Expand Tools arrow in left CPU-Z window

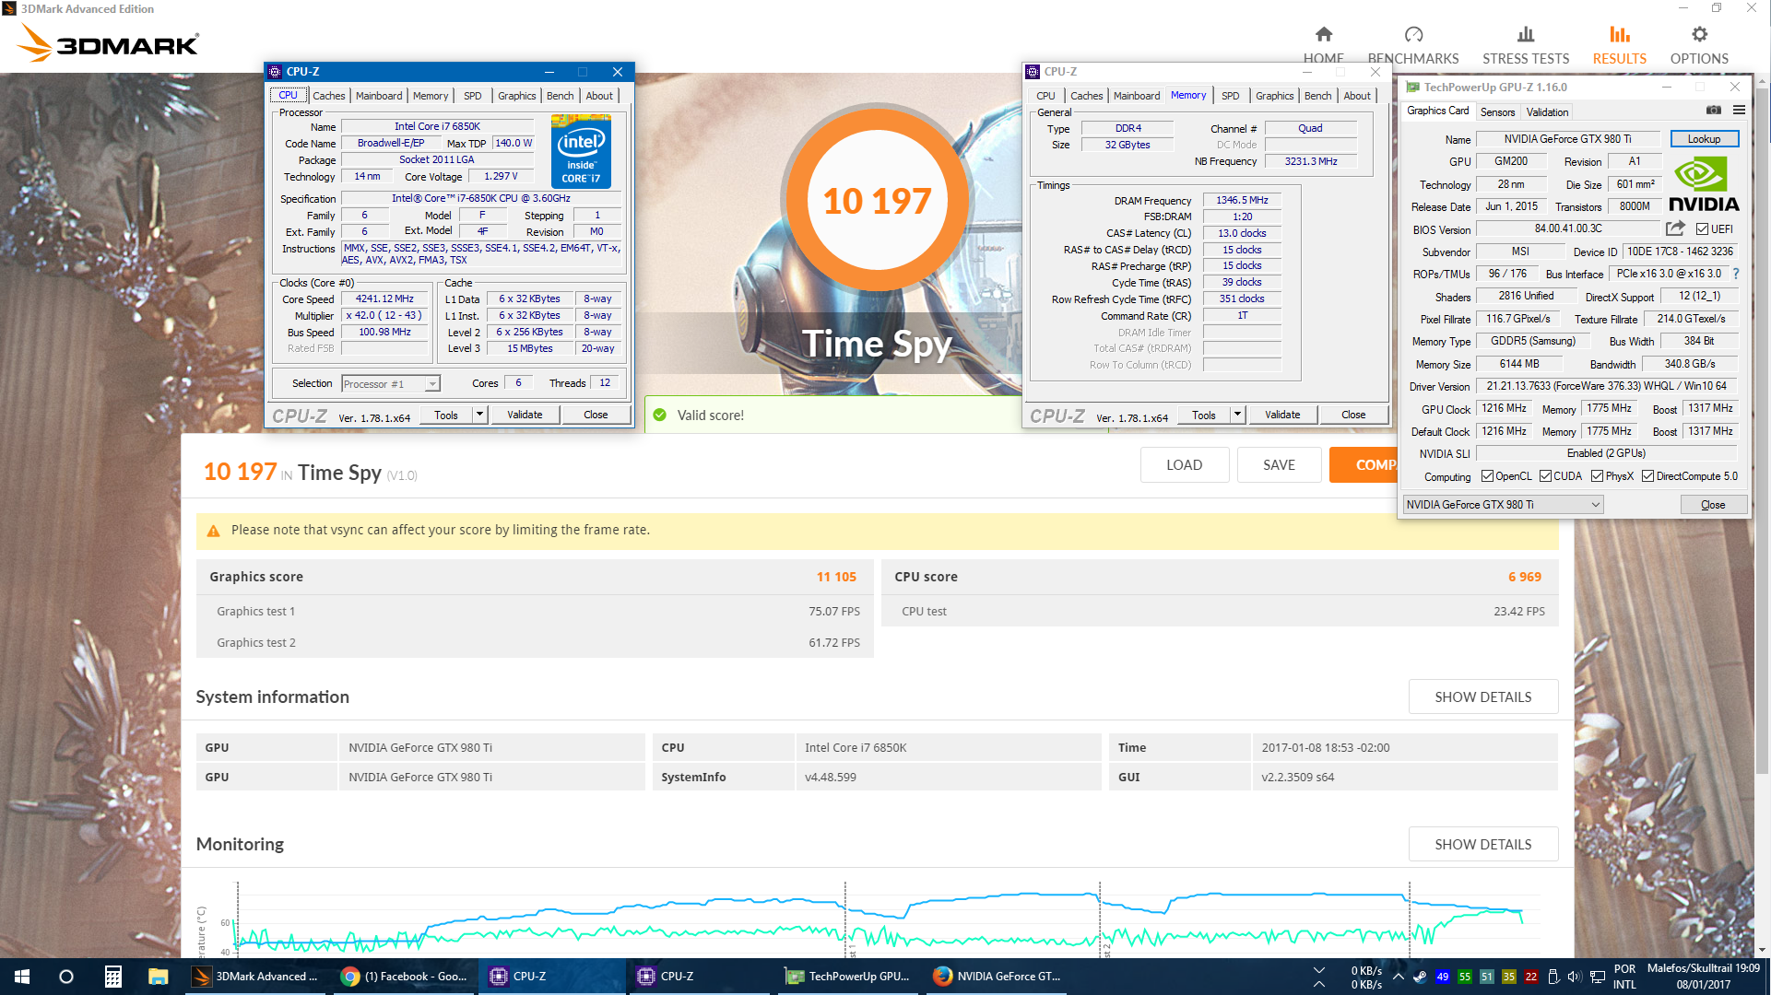tap(479, 415)
